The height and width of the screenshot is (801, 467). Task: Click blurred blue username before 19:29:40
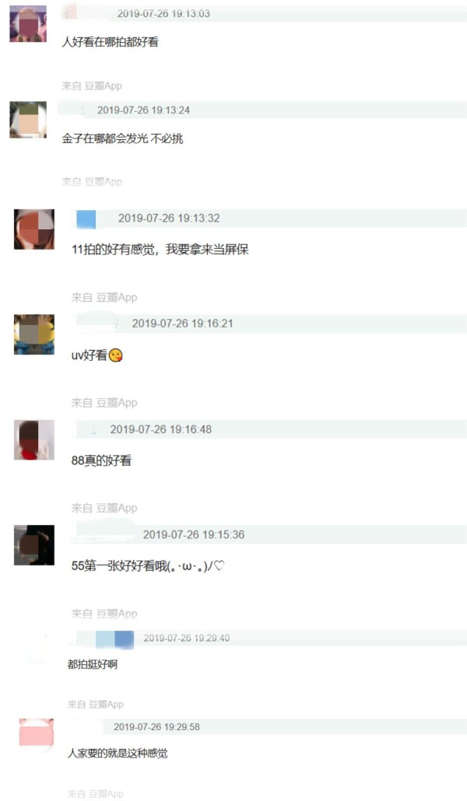pyautogui.click(x=114, y=639)
